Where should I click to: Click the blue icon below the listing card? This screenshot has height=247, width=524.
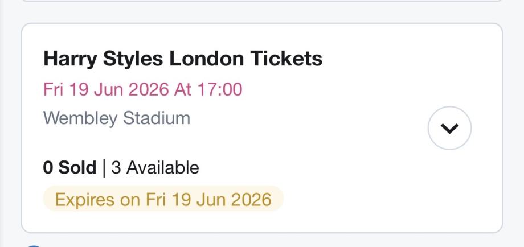pyautogui.click(x=34, y=245)
